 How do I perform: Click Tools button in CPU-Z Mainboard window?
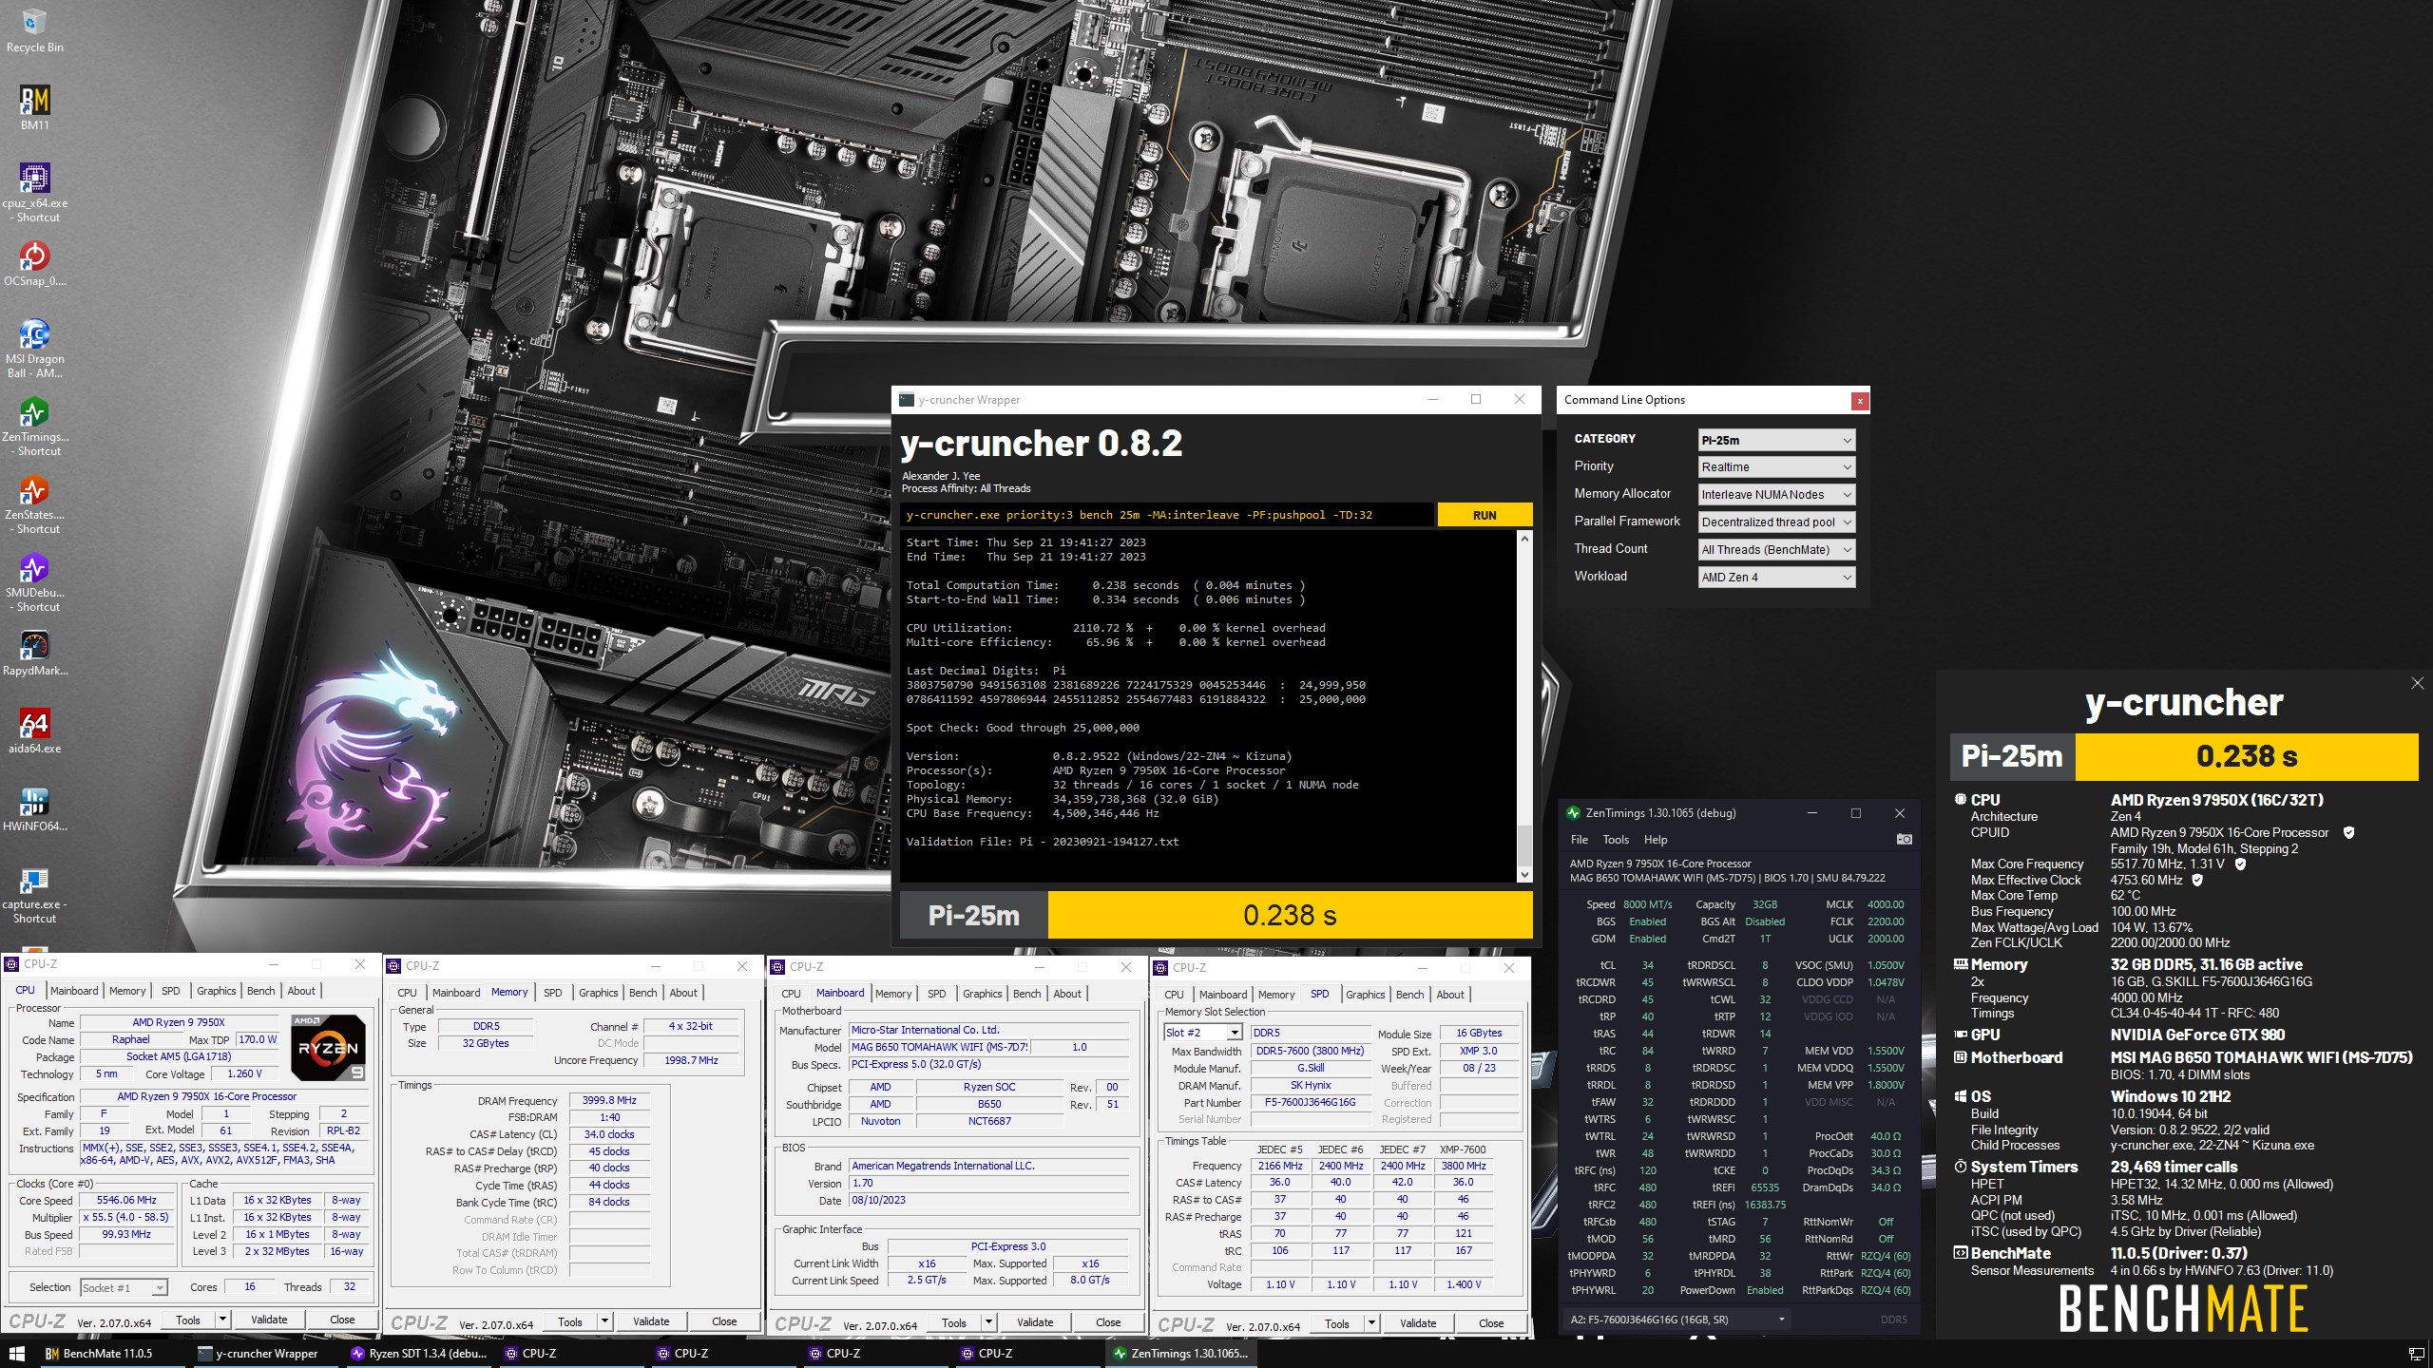point(954,1322)
